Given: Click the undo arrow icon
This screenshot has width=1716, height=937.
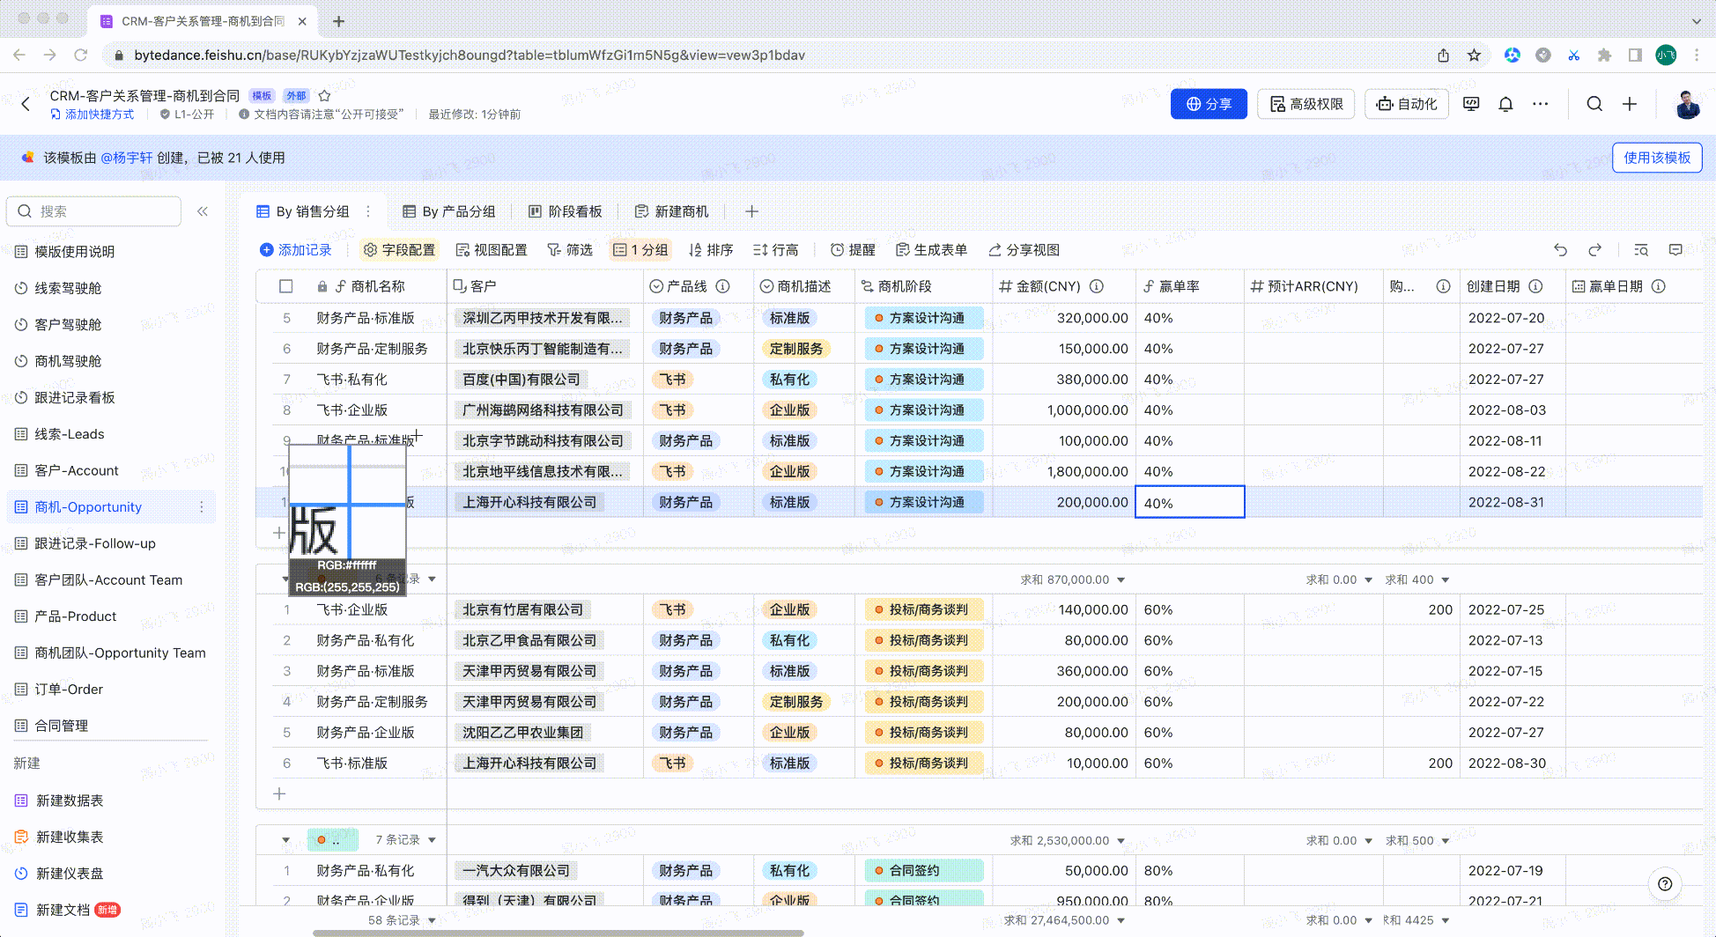Looking at the screenshot, I should tap(1560, 250).
